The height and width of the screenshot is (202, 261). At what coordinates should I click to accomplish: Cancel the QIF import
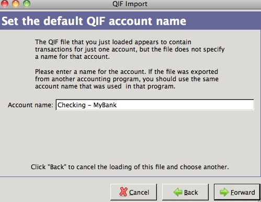pos(133,192)
